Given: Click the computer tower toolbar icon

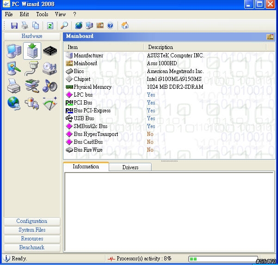Looking at the screenshot, I should (89, 26).
